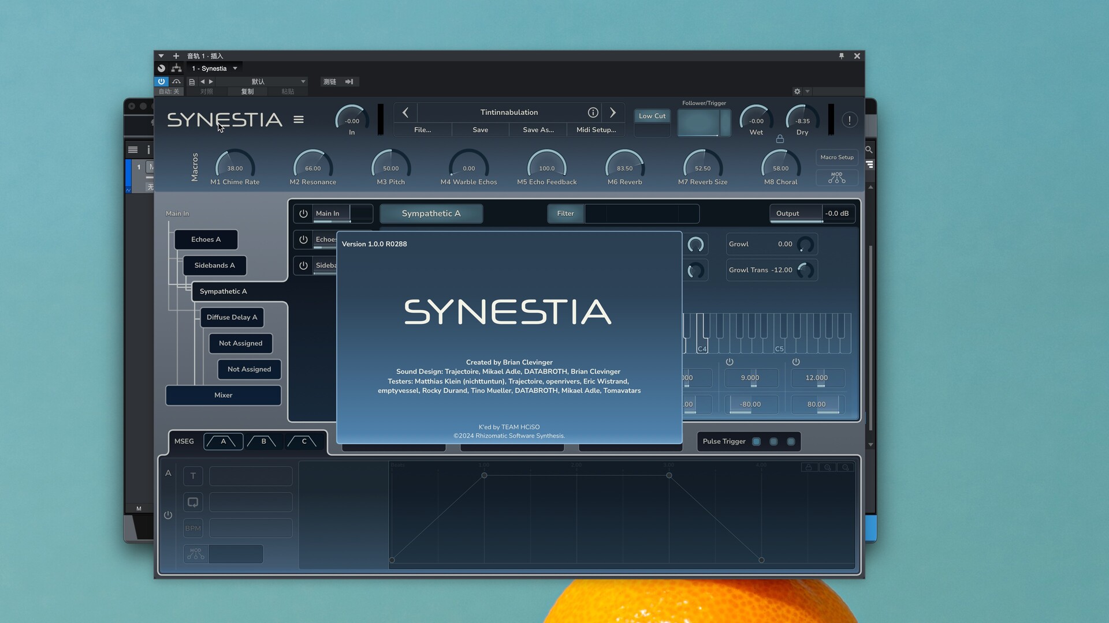
Task: Click the Growl Trans knob
Action: [805, 270]
